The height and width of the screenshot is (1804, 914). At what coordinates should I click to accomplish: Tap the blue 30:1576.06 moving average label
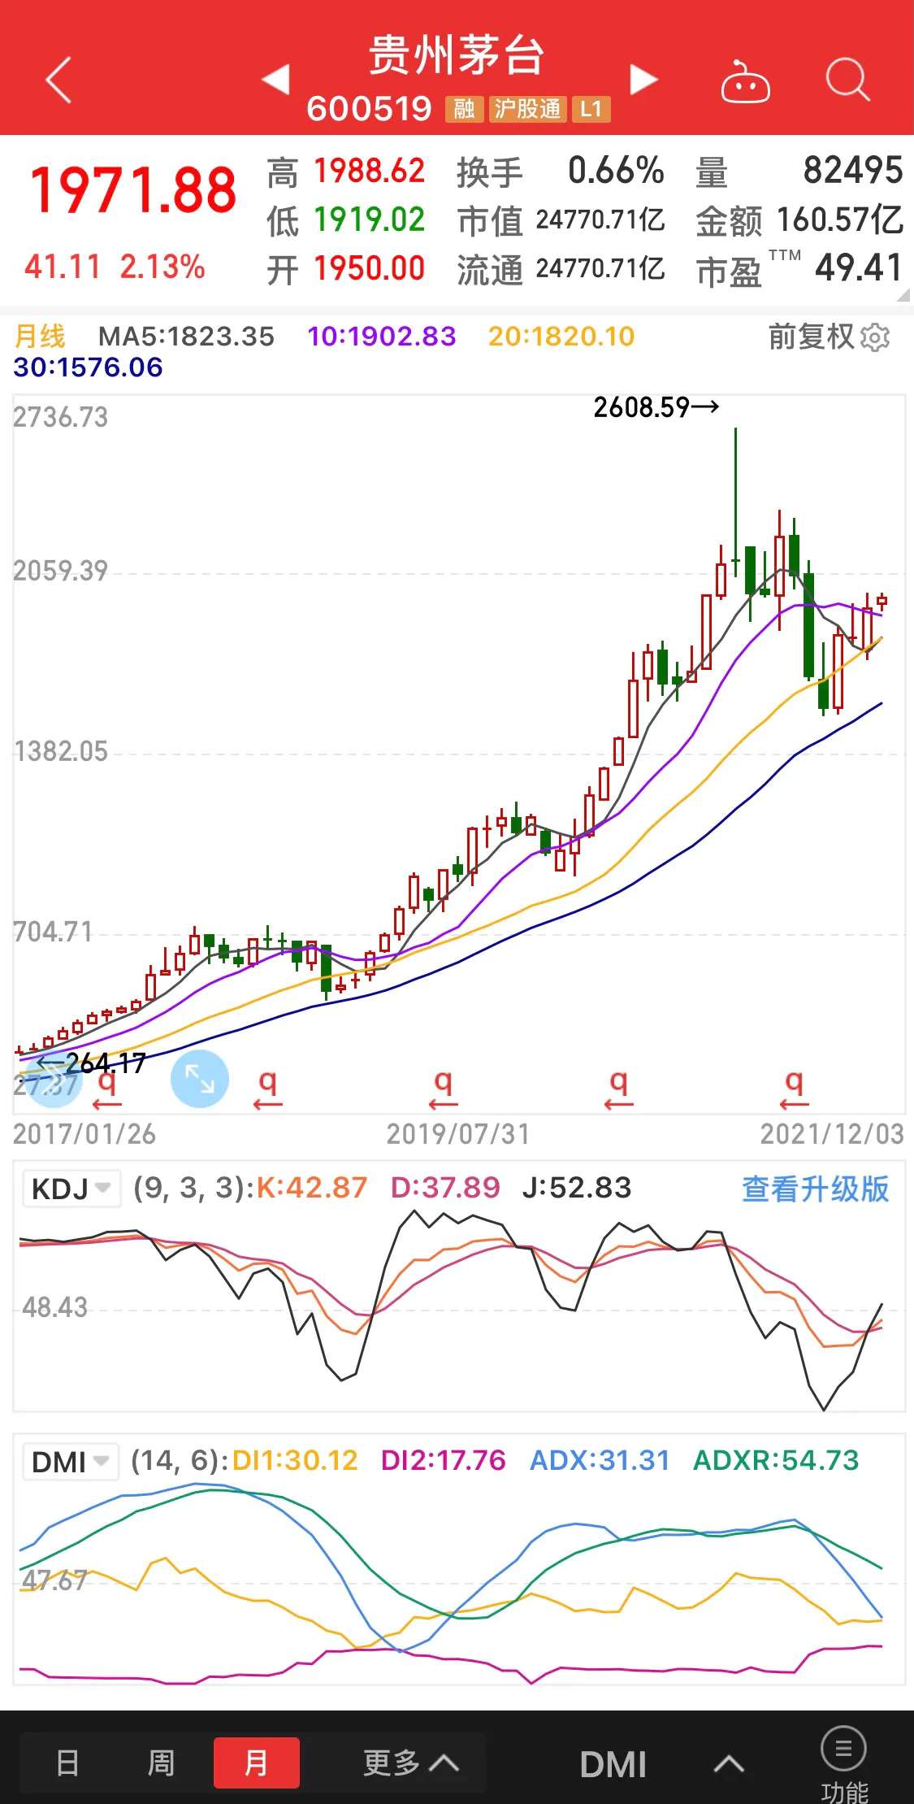pos(88,367)
